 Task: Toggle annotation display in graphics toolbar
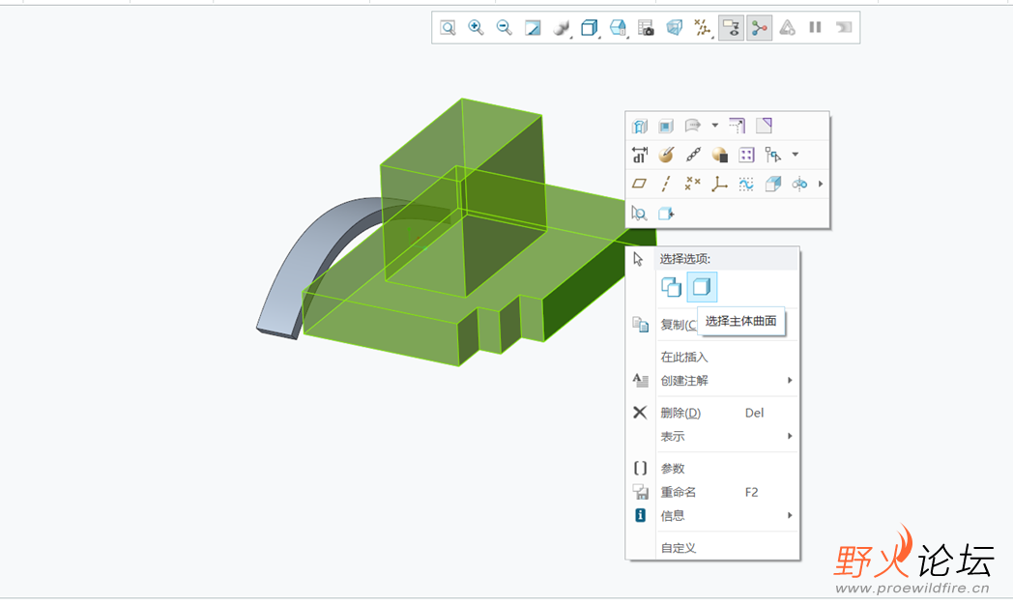731,27
